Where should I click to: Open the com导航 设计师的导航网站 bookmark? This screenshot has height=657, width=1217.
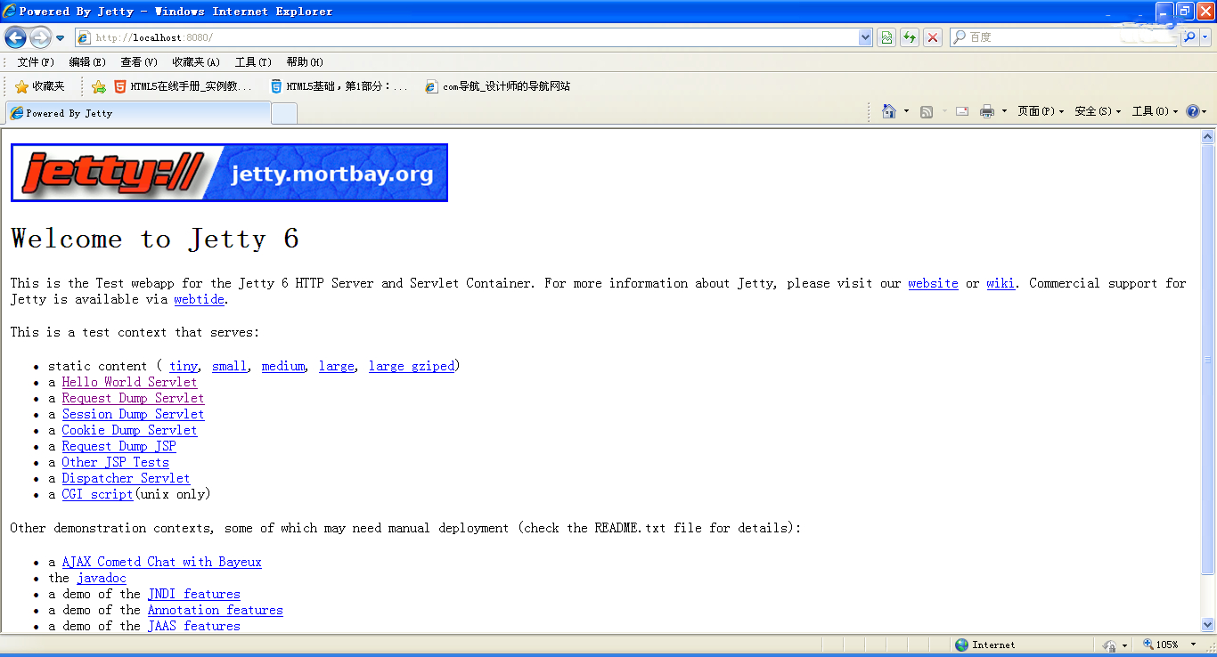point(497,86)
